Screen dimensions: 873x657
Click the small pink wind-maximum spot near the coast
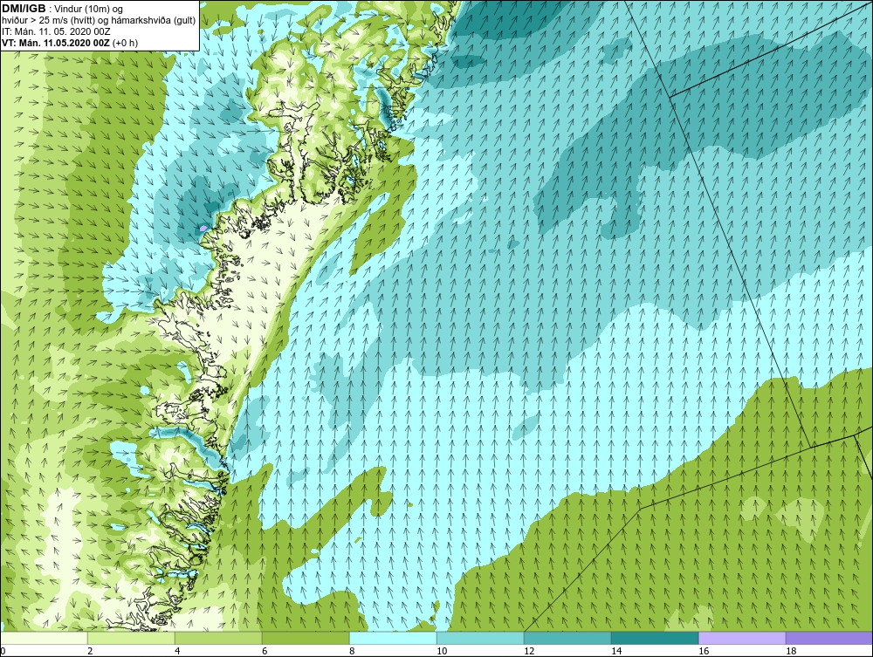[x=203, y=228]
